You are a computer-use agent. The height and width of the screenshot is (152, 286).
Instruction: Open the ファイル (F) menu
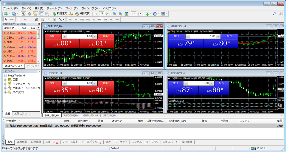(x=10, y=8)
